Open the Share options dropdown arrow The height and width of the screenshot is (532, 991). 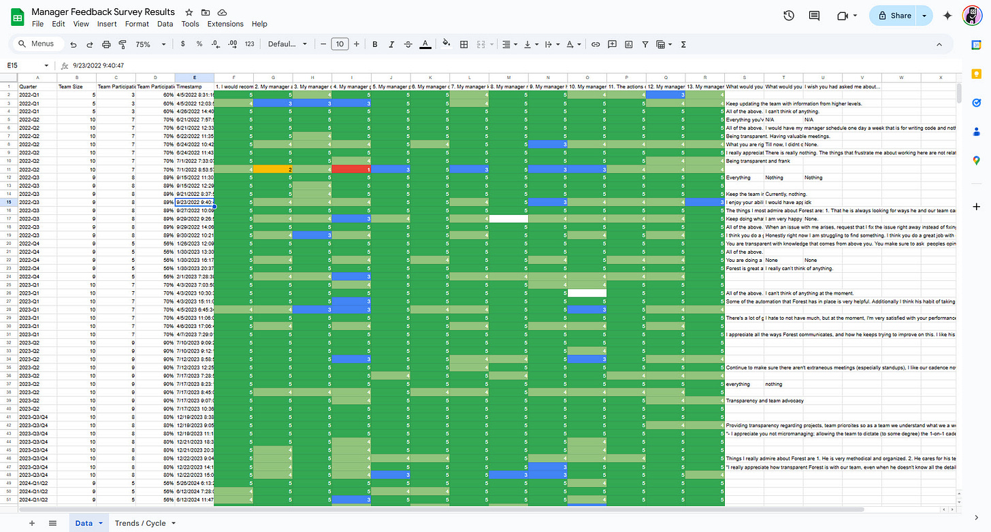pos(924,16)
